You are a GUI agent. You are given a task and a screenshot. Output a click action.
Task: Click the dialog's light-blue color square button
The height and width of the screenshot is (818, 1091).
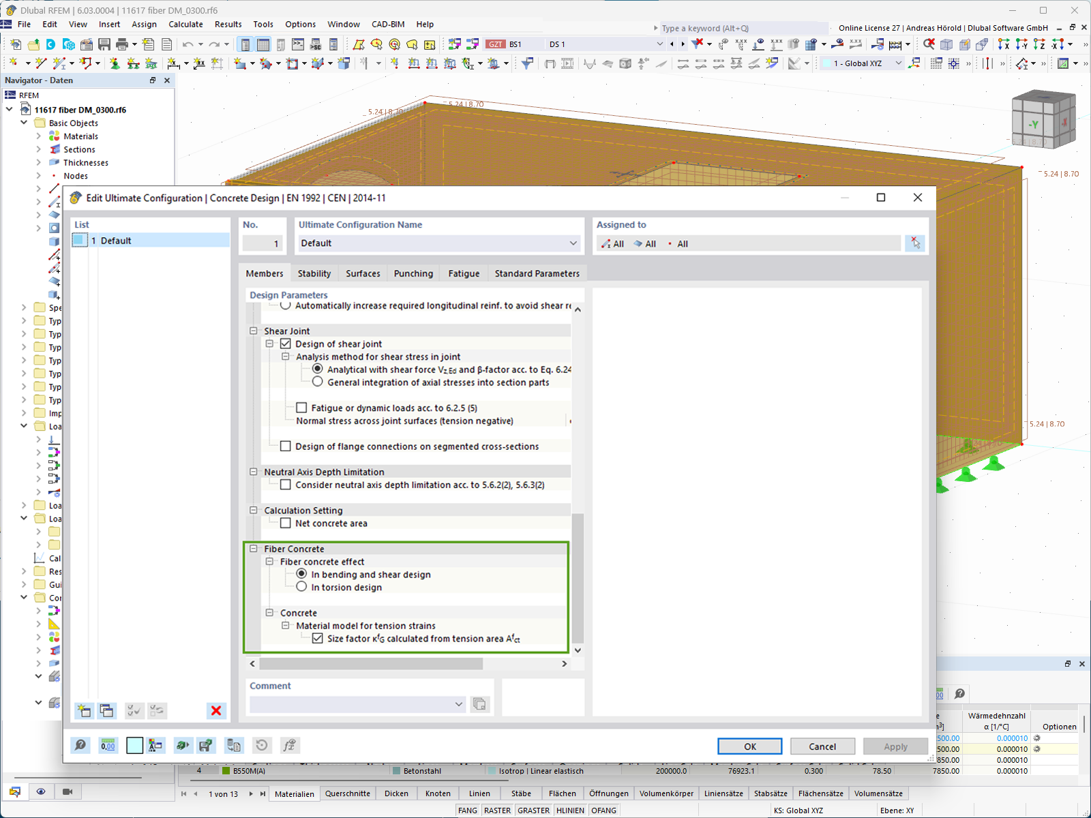pos(135,746)
